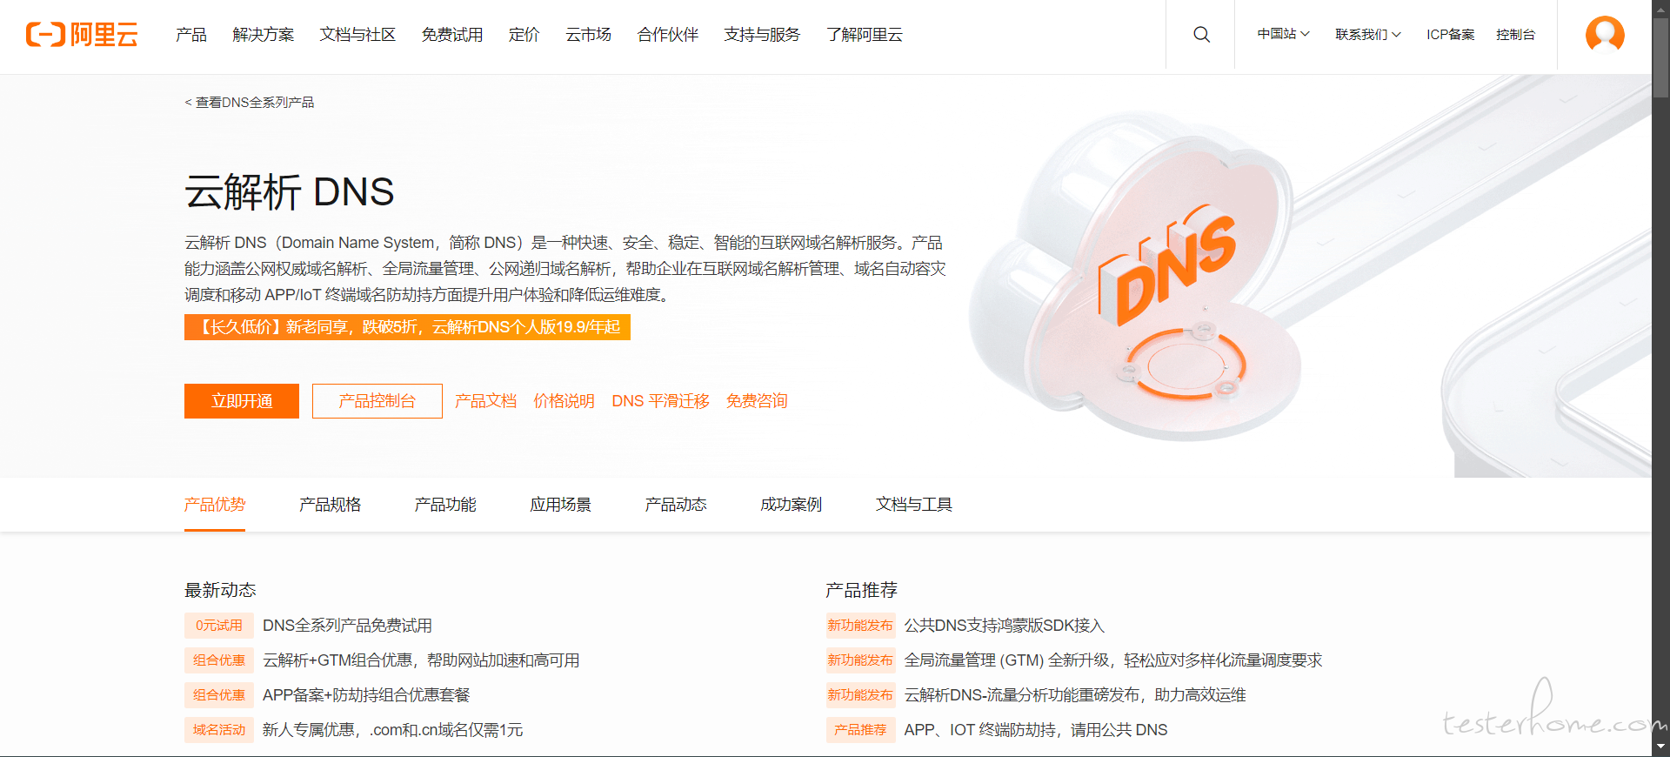Open the 文档与社区 menu
The height and width of the screenshot is (757, 1670).
click(357, 35)
